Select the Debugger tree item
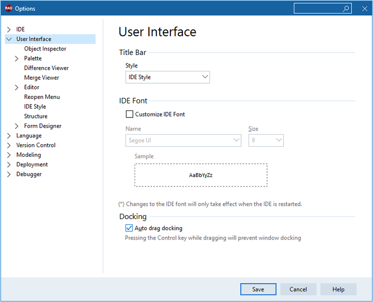This screenshot has height=302, width=373. (x=29, y=174)
